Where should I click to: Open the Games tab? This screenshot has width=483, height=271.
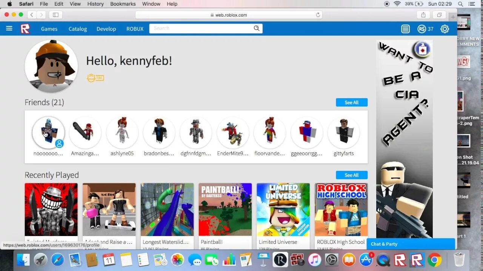(x=49, y=29)
